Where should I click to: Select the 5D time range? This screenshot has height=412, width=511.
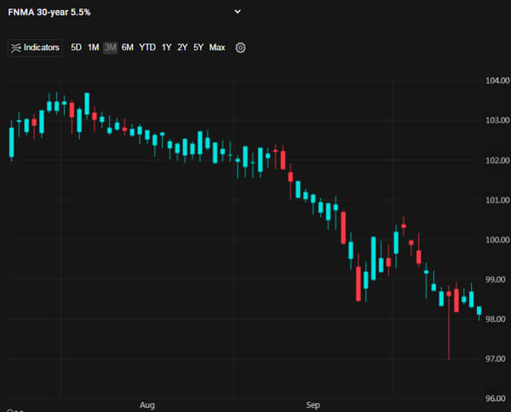coord(76,48)
